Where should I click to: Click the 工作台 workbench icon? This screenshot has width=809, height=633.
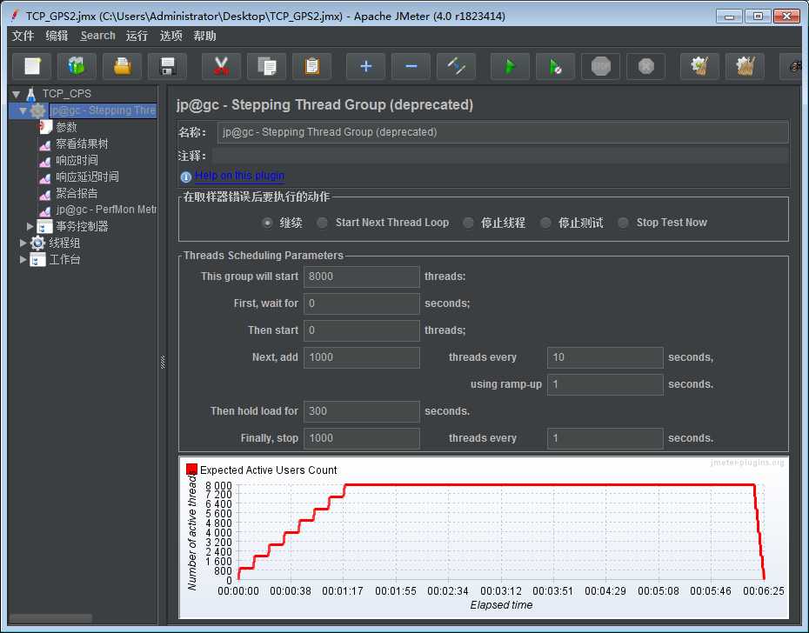[37, 259]
